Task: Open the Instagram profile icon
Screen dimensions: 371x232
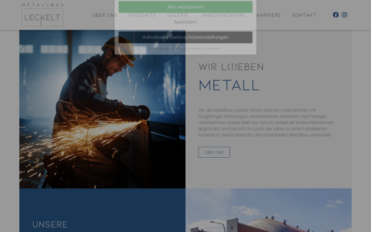Action: click(x=344, y=15)
